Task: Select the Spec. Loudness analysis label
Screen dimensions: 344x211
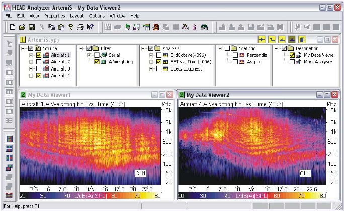Action: (x=187, y=68)
